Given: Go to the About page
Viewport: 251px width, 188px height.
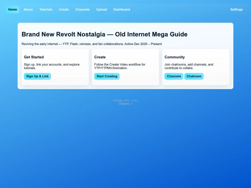Looking at the screenshot, I should click(28, 10).
